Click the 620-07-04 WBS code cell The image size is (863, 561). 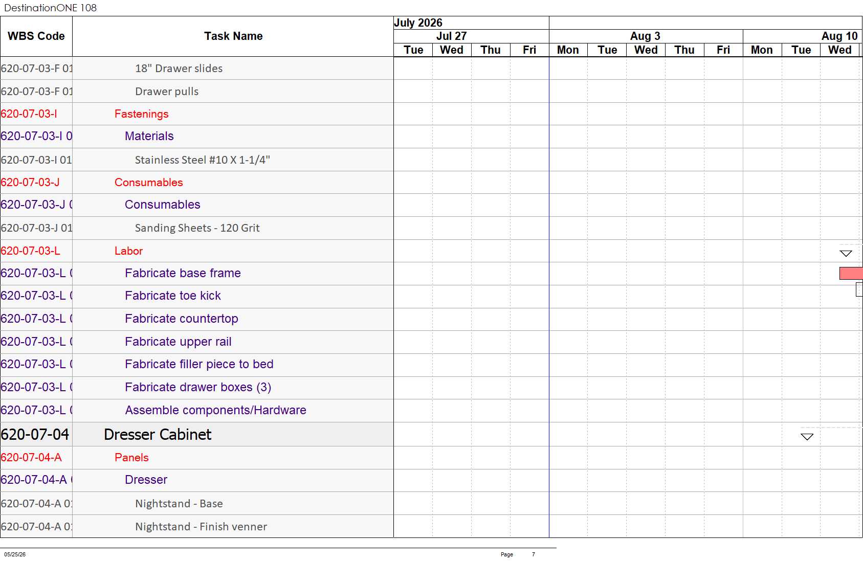coord(35,434)
